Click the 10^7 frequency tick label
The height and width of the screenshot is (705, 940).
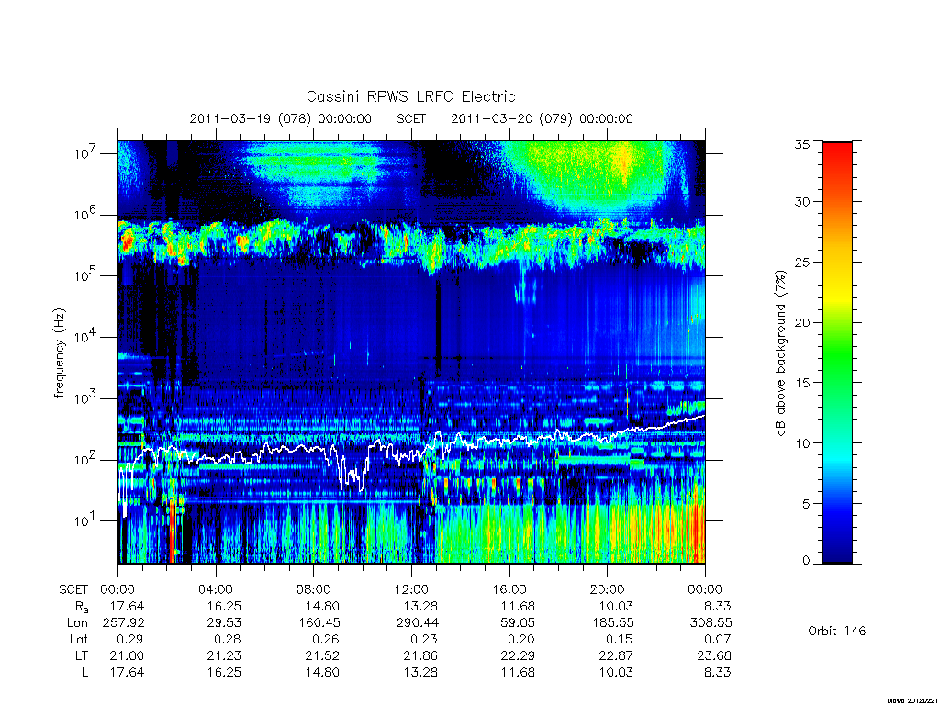(86, 153)
